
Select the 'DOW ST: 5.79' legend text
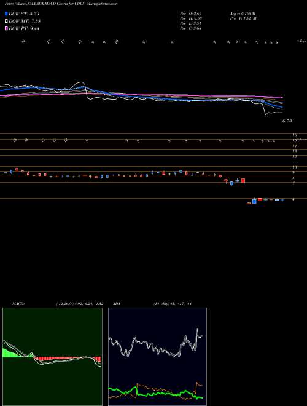click(x=24, y=14)
